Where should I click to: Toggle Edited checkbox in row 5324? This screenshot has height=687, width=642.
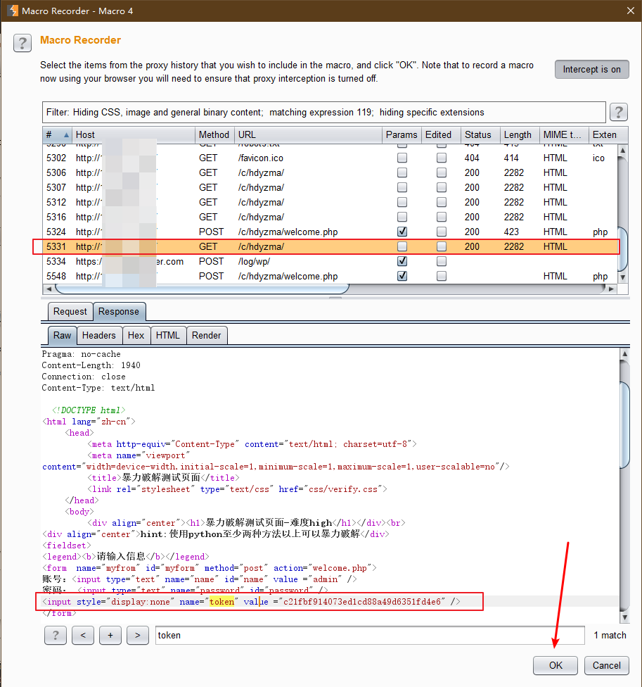click(x=442, y=232)
